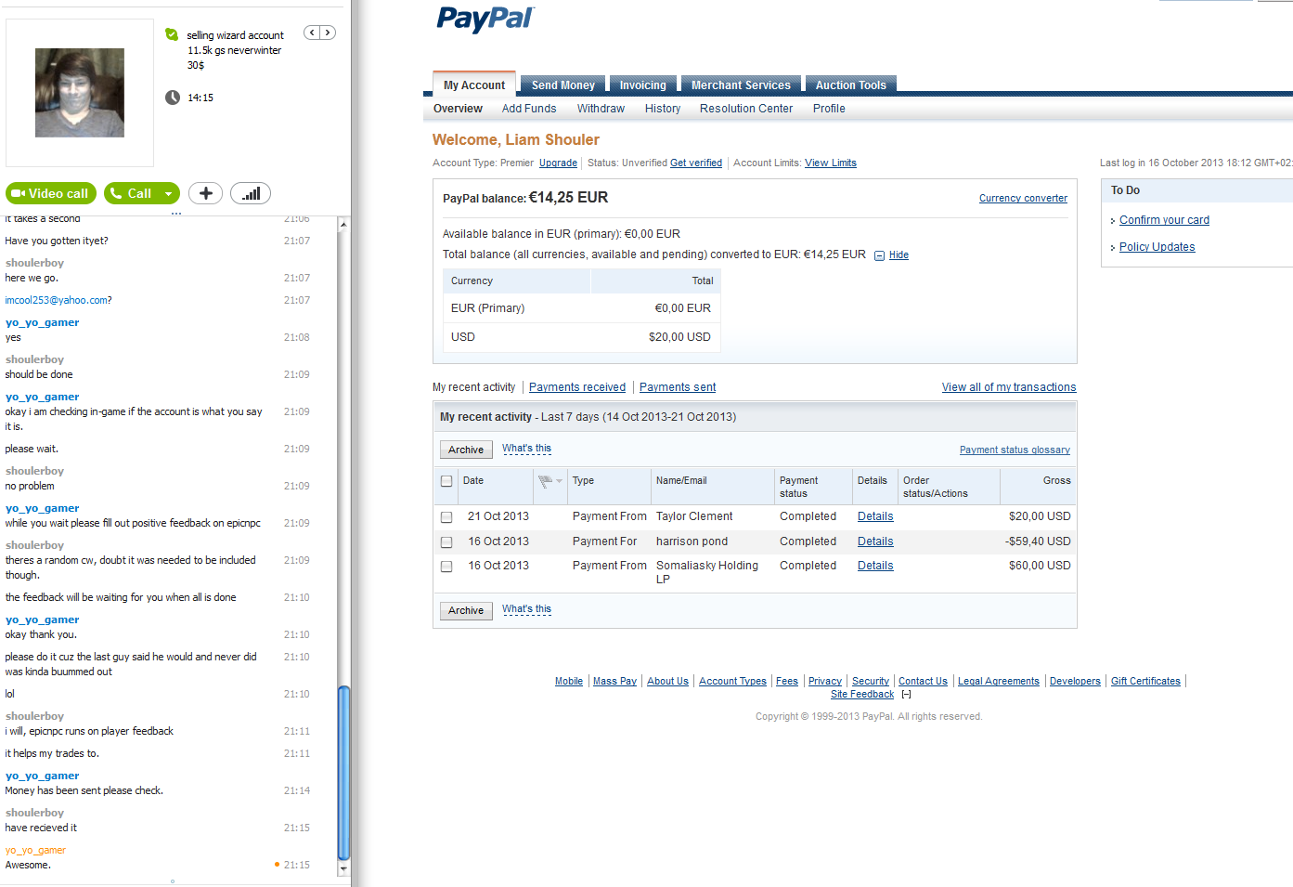Viewport: 1293px width, 887px height.
Task: Click the Confirm your card link
Action: tap(1164, 220)
